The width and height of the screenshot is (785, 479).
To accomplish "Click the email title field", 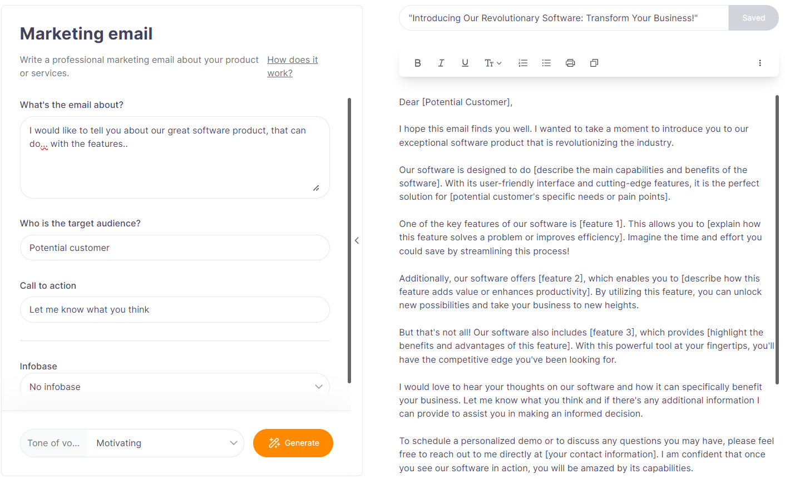I will [564, 17].
